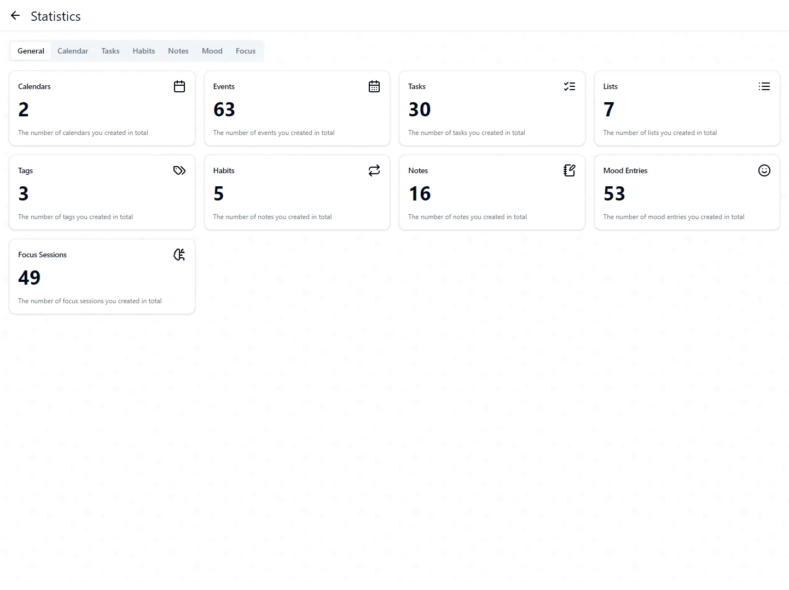Click the brain icon in Focus Sessions card
The image size is (789, 590).
point(179,255)
